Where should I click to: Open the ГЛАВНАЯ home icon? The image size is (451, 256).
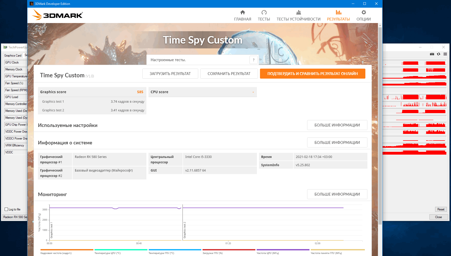[x=243, y=12]
